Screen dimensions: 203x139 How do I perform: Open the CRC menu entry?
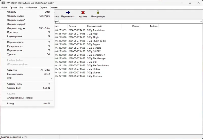[27, 78]
